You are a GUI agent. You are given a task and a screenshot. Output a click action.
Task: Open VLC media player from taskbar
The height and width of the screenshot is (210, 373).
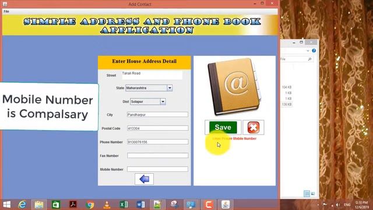point(107,205)
